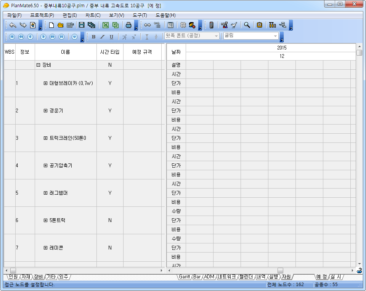
Task: Open the 윗쪽 폰트 (공정) dropdown
Action: tap(217, 36)
